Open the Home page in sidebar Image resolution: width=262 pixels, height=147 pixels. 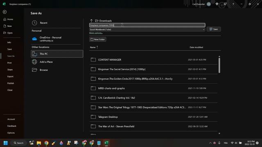(8, 19)
